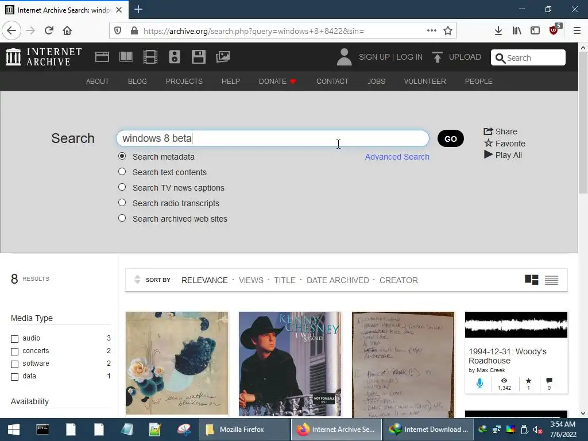Viewport: 588px width, 441px height.
Task: Open Kenny Chesney album thumbnail
Action: click(x=290, y=363)
